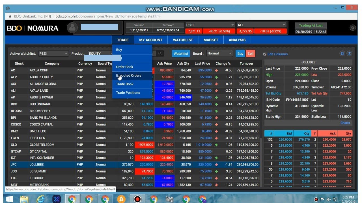
Task: Click AP ask quantity 346,400 cell
Action: (x=183, y=98)
